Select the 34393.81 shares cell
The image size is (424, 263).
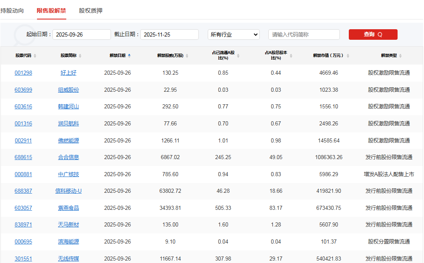click(170, 208)
